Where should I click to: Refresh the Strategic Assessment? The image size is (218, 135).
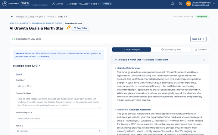pyautogui.click(x=204, y=60)
